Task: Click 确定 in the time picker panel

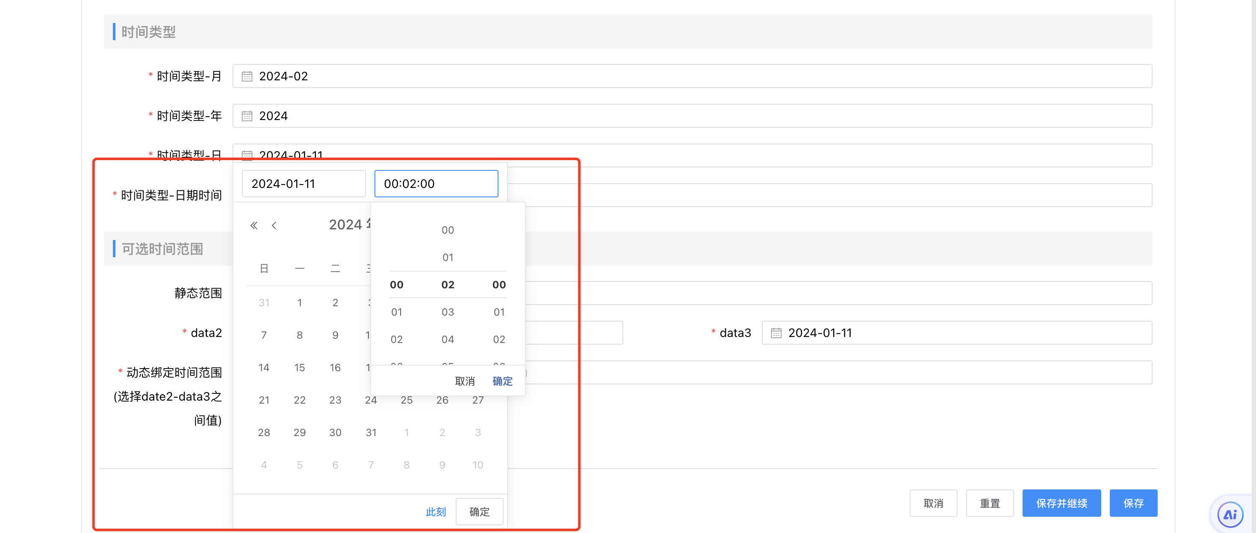Action: [502, 381]
